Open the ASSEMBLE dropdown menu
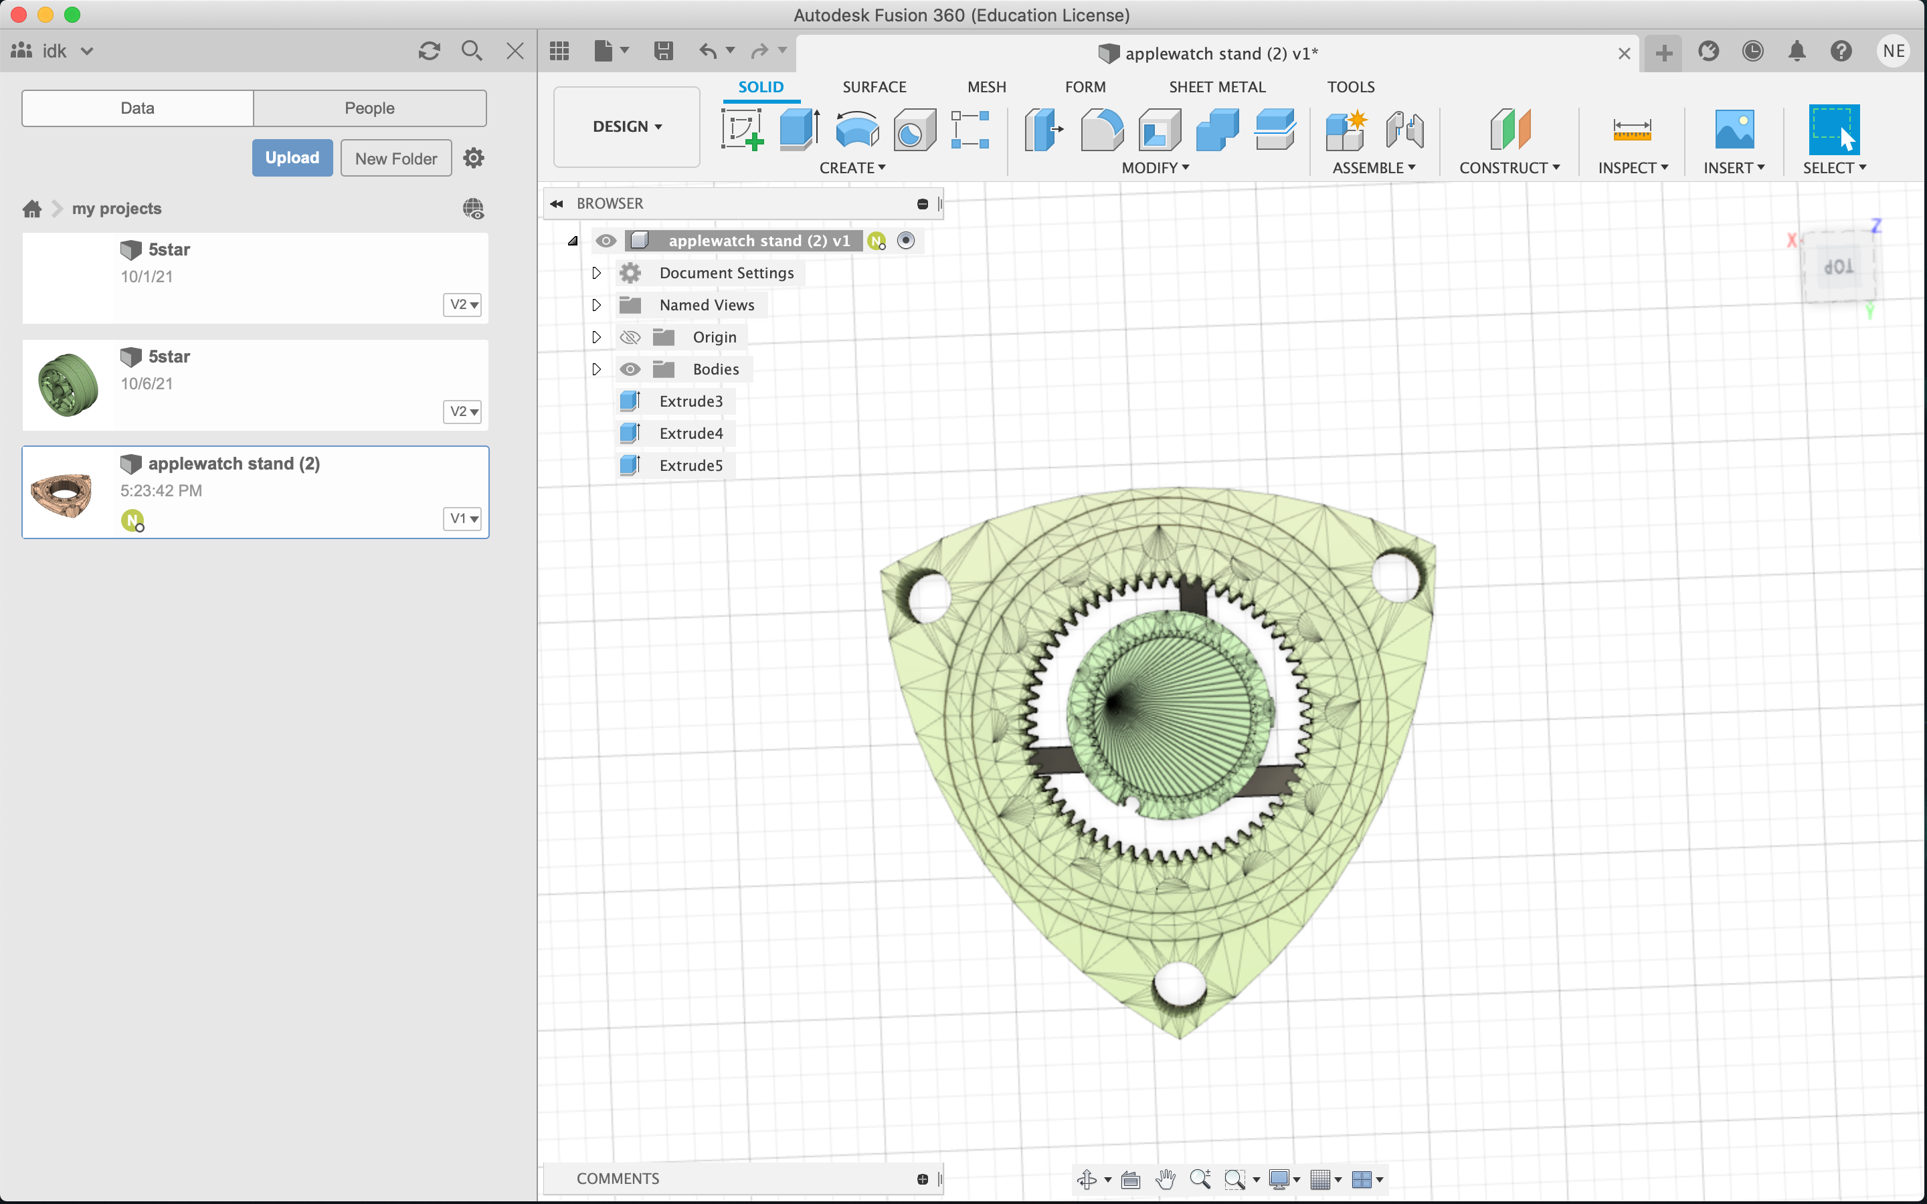Screen dimensions: 1927x1204 click(x=1374, y=168)
